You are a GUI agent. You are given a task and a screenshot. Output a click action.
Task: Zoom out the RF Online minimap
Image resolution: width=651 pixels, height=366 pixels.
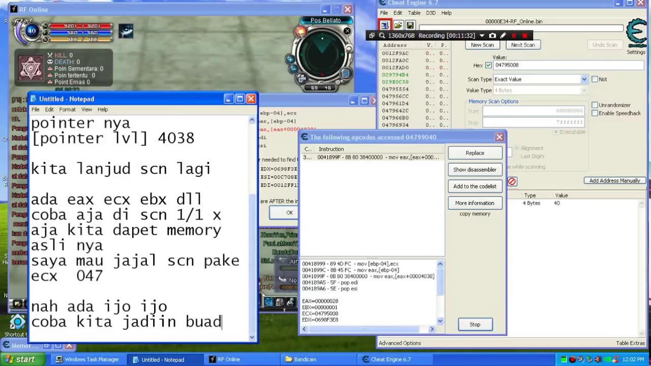point(294,69)
